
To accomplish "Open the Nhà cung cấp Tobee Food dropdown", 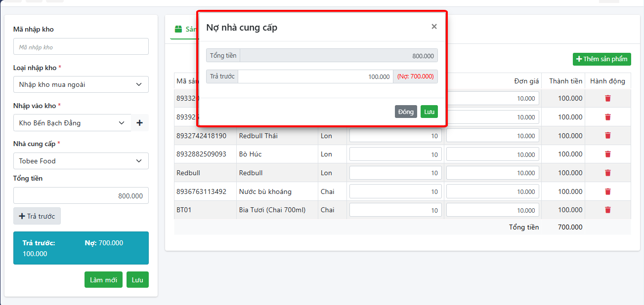I will point(81,161).
